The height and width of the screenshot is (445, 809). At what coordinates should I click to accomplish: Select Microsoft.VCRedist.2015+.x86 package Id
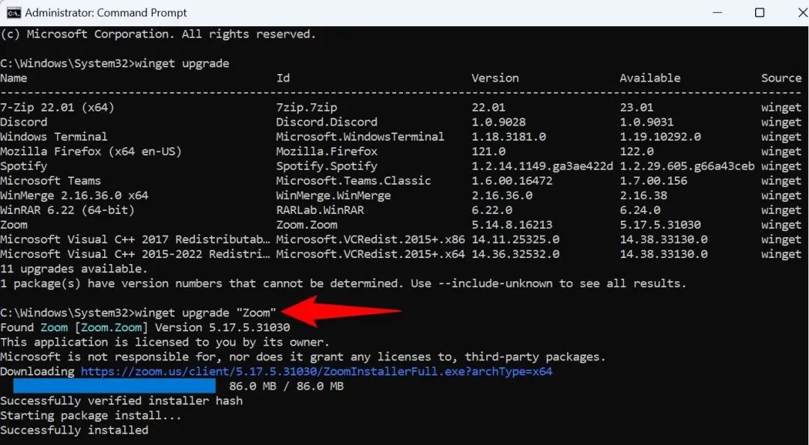371,239
